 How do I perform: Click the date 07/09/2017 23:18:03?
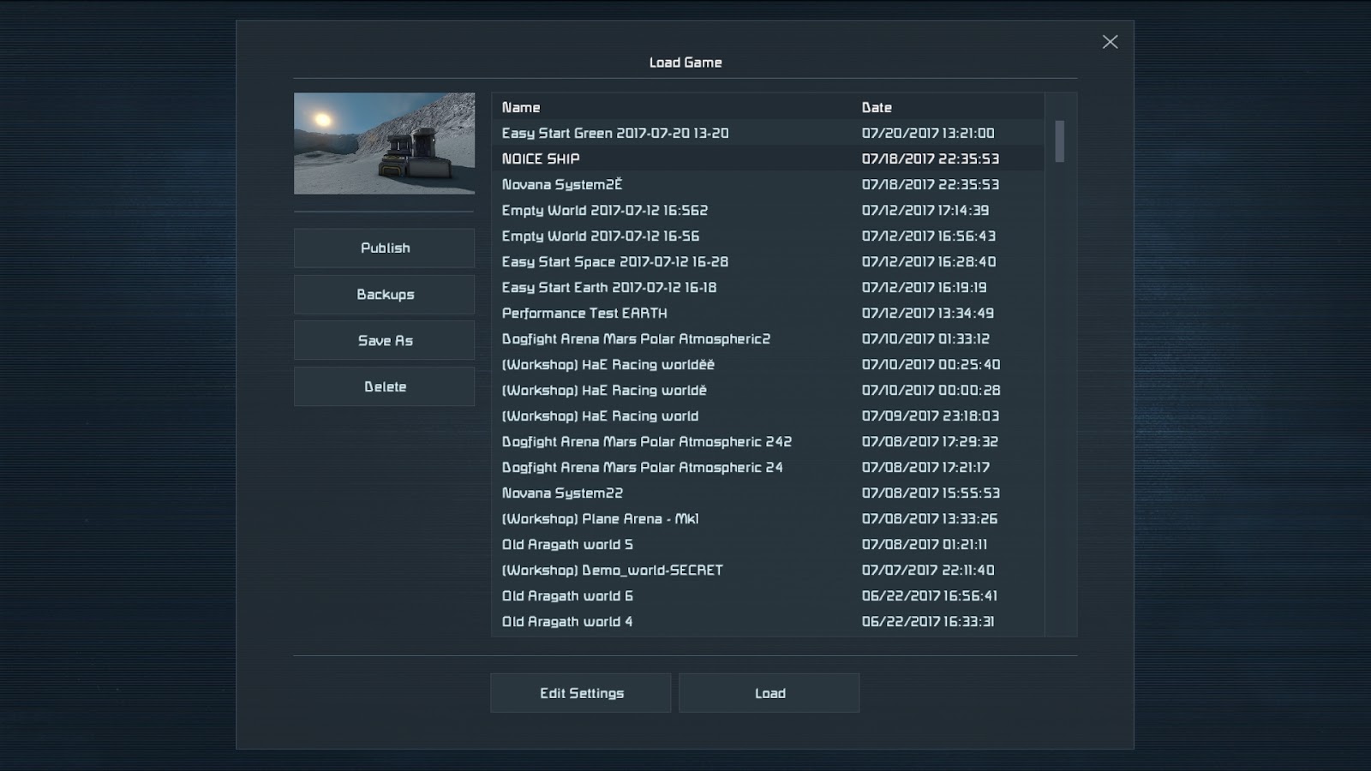[x=931, y=415]
